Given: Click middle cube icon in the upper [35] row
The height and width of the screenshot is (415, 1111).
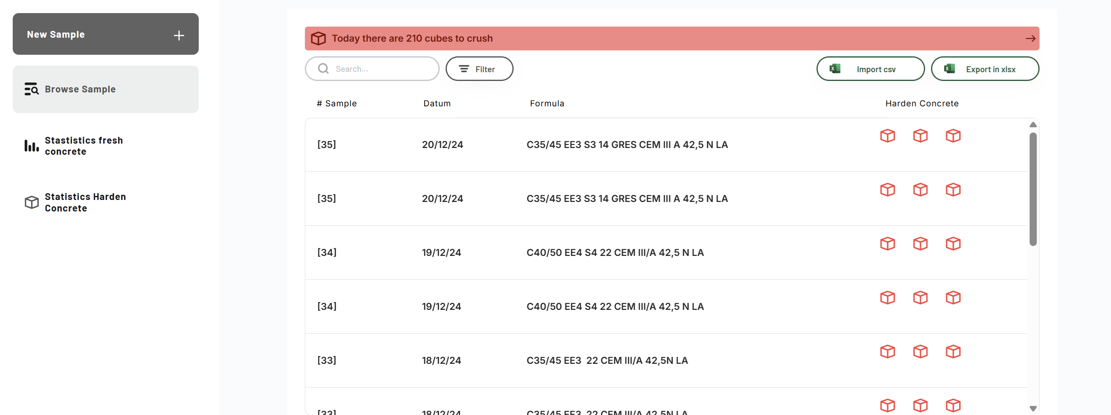Looking at the screenshot, I should click(x=920, y=136).
